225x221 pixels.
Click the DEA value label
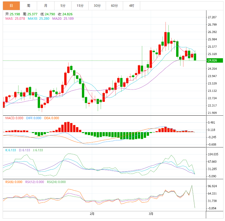52,118
